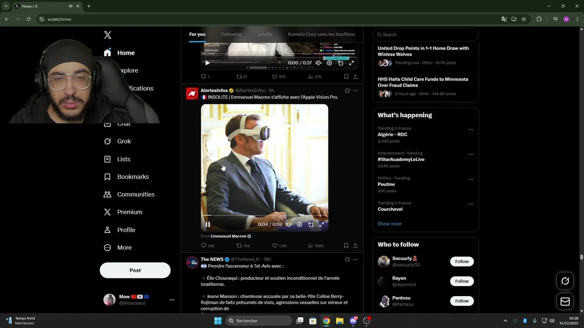Pause the Macron video
Viewport: 584px width, 328px height.
208,225
